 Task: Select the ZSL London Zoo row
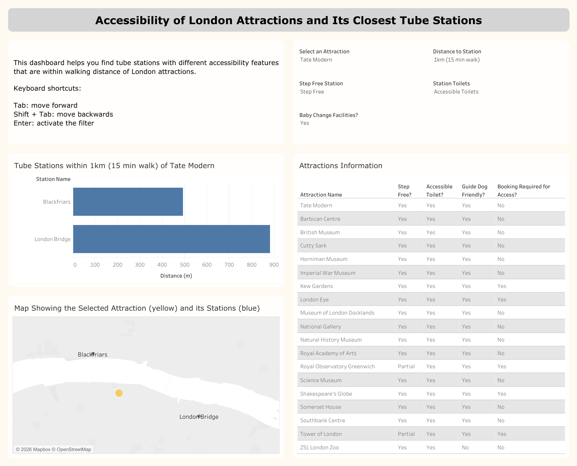(x=319, y=448)
